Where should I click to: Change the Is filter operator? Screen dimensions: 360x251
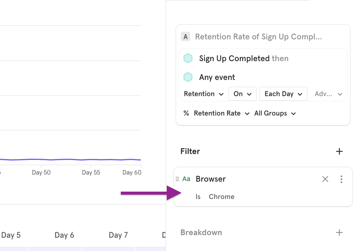coord(198,197)
